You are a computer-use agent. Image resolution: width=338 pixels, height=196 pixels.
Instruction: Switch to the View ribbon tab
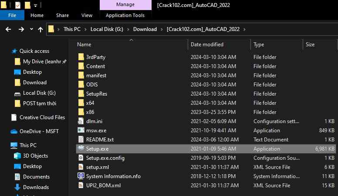[x=87, y=15]
